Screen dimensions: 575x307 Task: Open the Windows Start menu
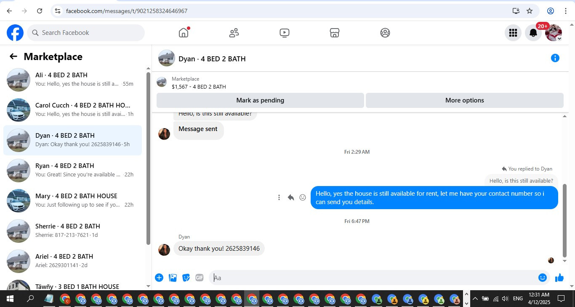(x=10, y=299)
